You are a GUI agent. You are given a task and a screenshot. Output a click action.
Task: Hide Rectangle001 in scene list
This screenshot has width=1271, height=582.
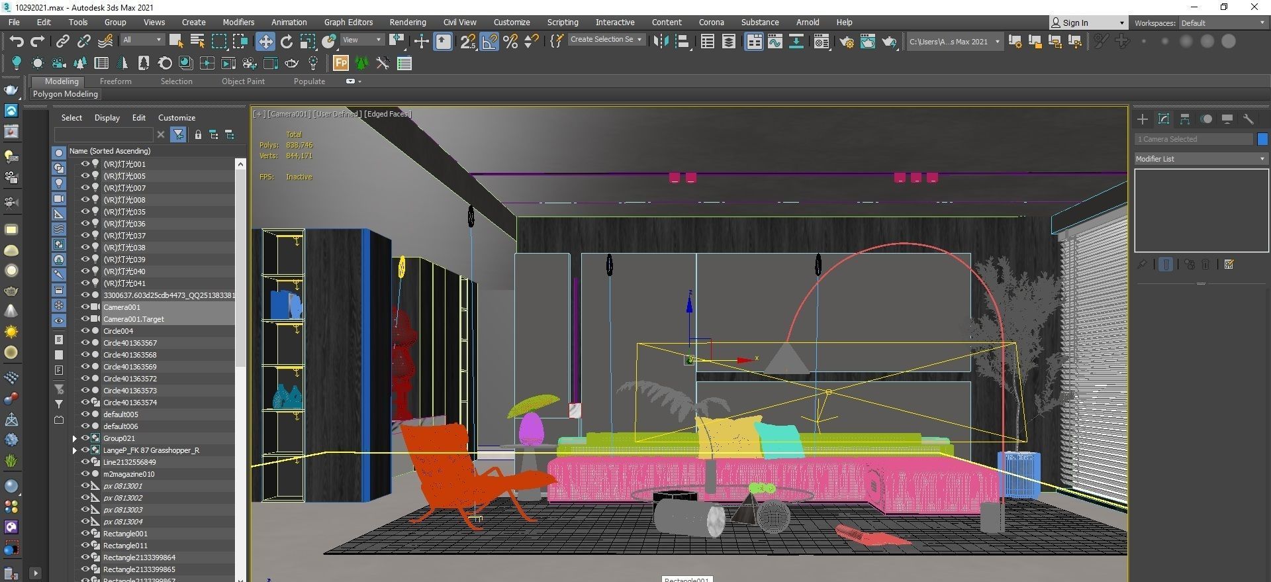point(85,534)
